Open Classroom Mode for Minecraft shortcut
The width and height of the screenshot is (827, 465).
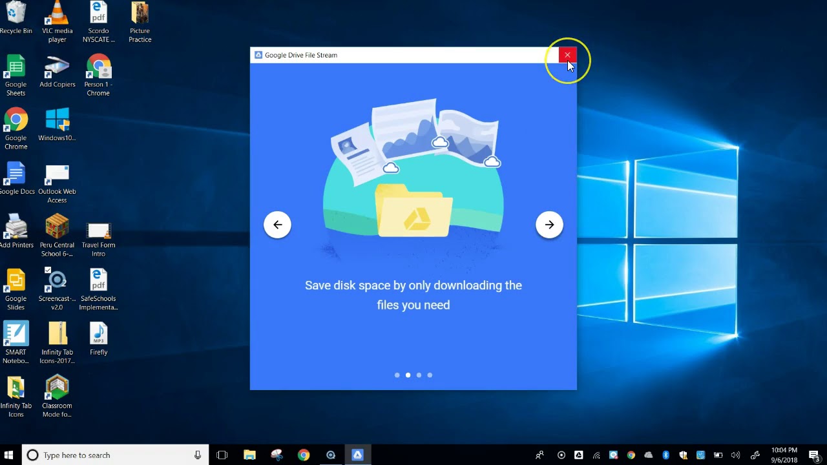click(x=57, y=397)
